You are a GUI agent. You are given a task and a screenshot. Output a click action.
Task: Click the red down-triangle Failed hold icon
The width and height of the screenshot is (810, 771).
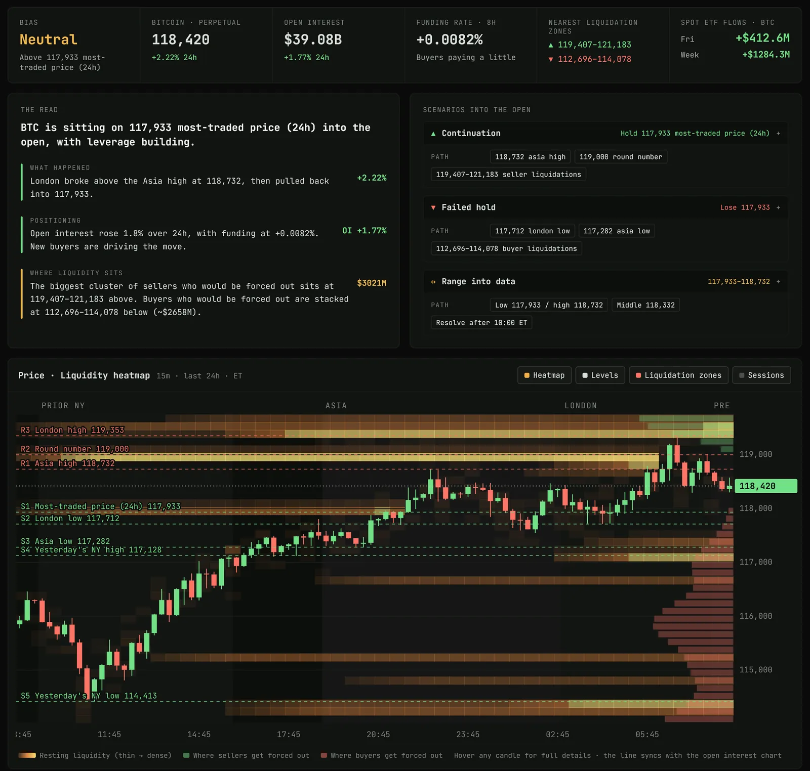click(433, 208)
